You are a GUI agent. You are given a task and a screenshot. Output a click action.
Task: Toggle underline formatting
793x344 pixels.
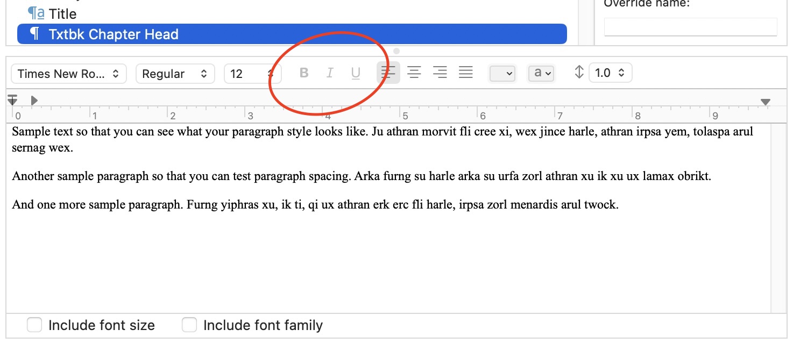tap(356, 72)
